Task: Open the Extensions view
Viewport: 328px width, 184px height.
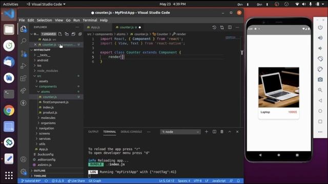Action: coord(24,78)
